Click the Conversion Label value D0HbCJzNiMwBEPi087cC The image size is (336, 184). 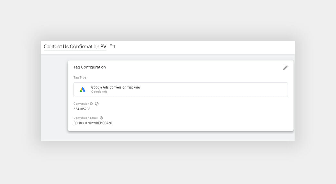pos(93,123)
